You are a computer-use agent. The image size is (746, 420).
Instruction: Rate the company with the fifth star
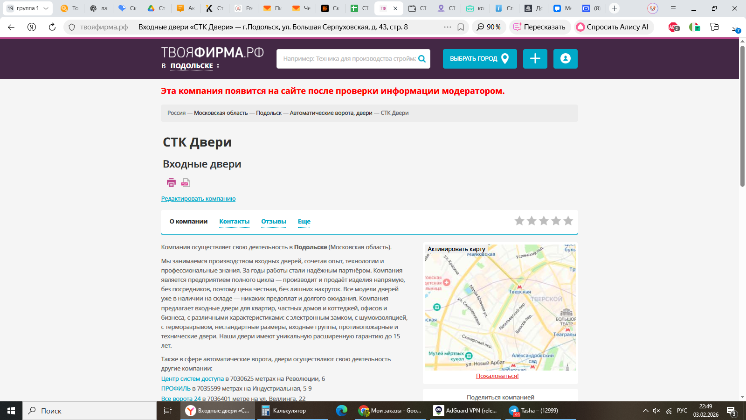568,221
